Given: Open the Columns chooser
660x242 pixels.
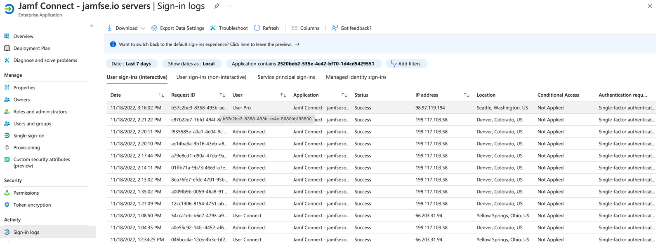Looking at the screenshot, I should [305, 28].
